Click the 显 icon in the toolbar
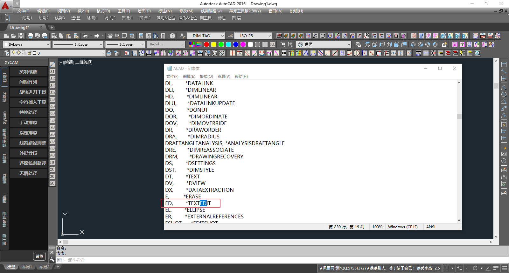Image resolution: width=509 pixels, height=273 pixels. [421, 36]
